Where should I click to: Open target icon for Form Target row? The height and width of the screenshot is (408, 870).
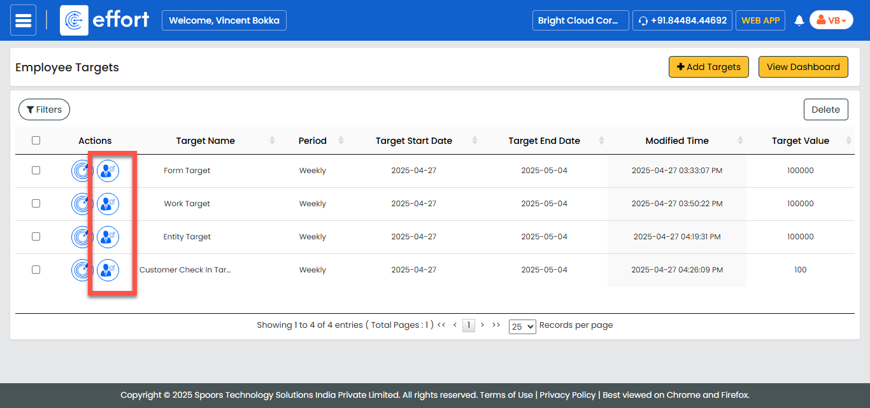(82, 171)
